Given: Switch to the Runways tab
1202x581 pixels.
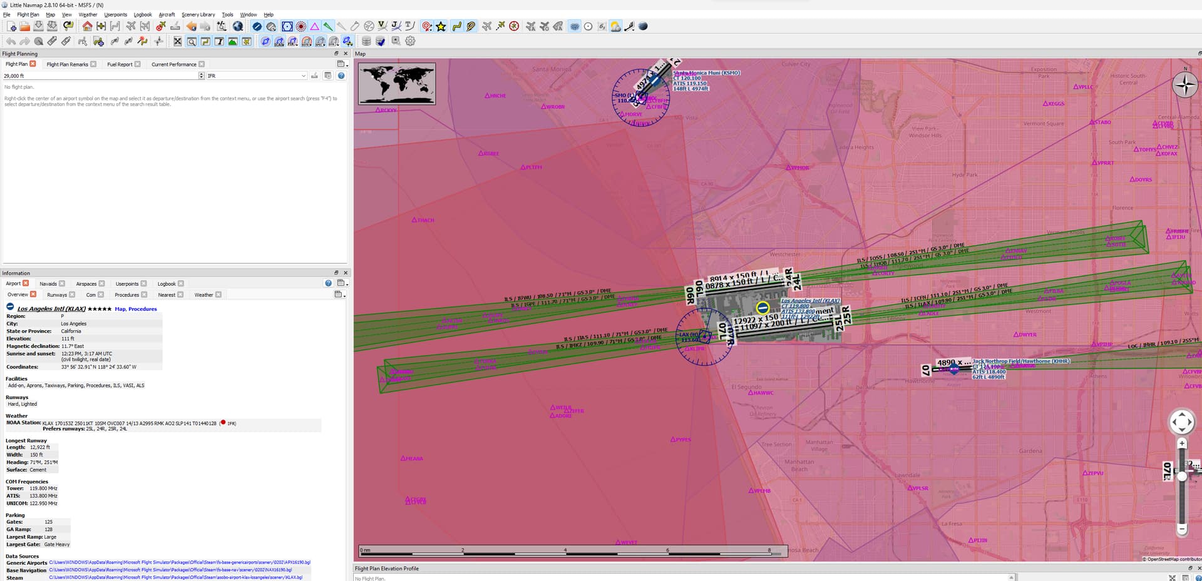Looking at the screenshot, I should click(57, 295).
